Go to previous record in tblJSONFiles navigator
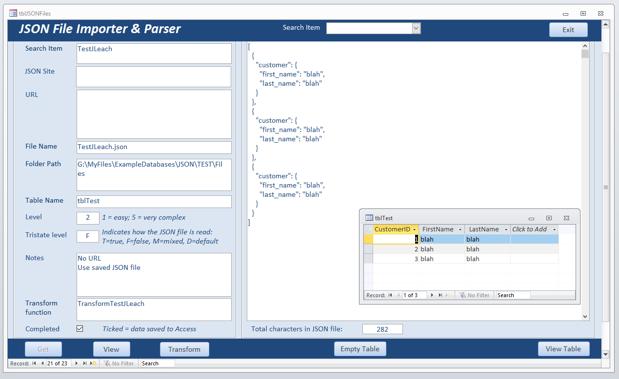Screen dimensions: 619x379 point(42,363)
